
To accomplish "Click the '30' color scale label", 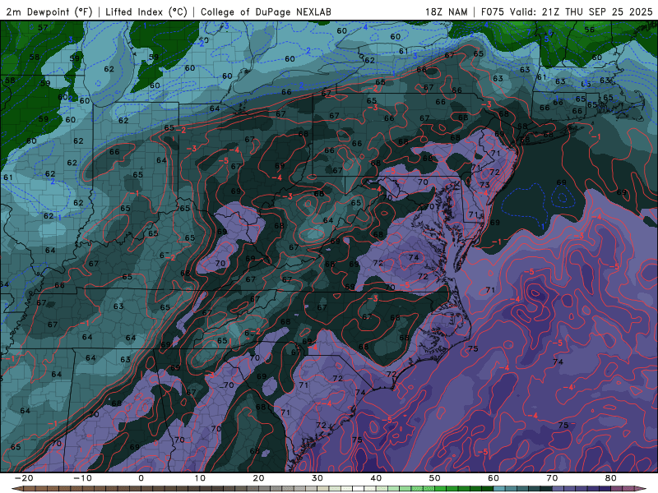I will [x=317, y=478].
